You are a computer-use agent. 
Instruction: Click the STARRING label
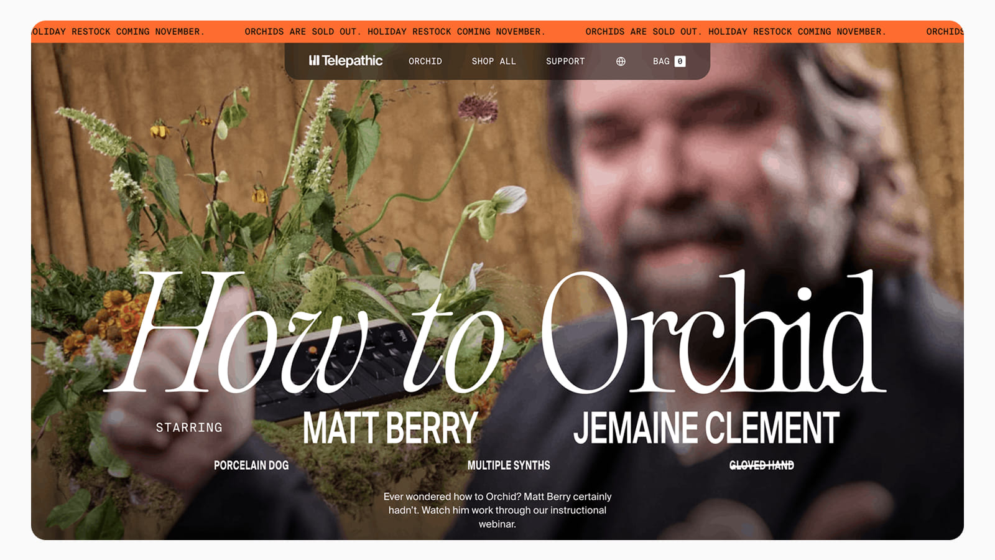click(x=189, y=427)
